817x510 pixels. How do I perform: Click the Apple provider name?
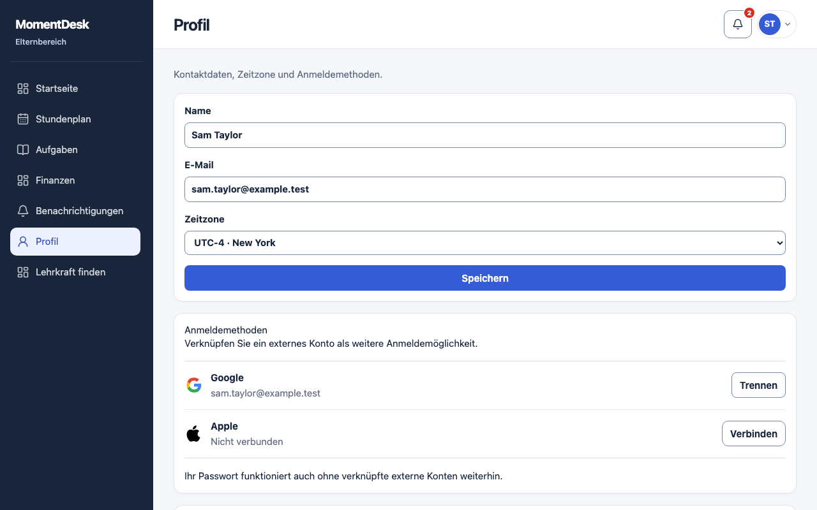coord(224,426)
